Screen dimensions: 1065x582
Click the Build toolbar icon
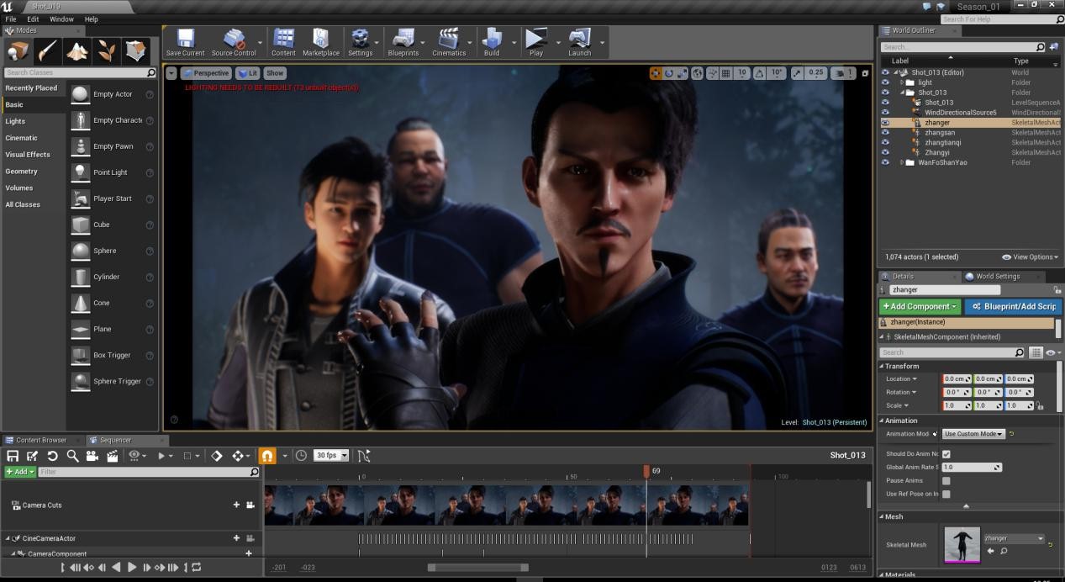coord(492,42)
